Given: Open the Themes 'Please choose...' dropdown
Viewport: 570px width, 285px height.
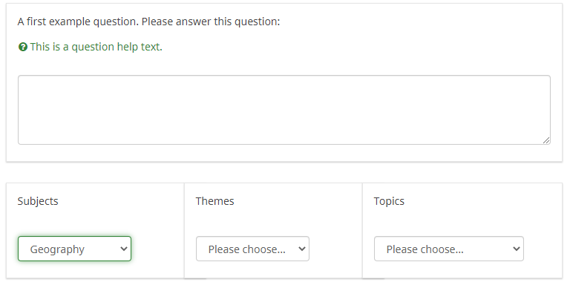Looking at the screenshot, I should tap(252, 249).
